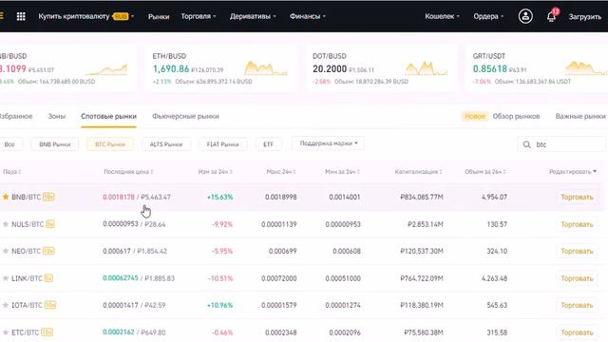Toggle favorite star for NULS/BTC

[x=6, y=224]
